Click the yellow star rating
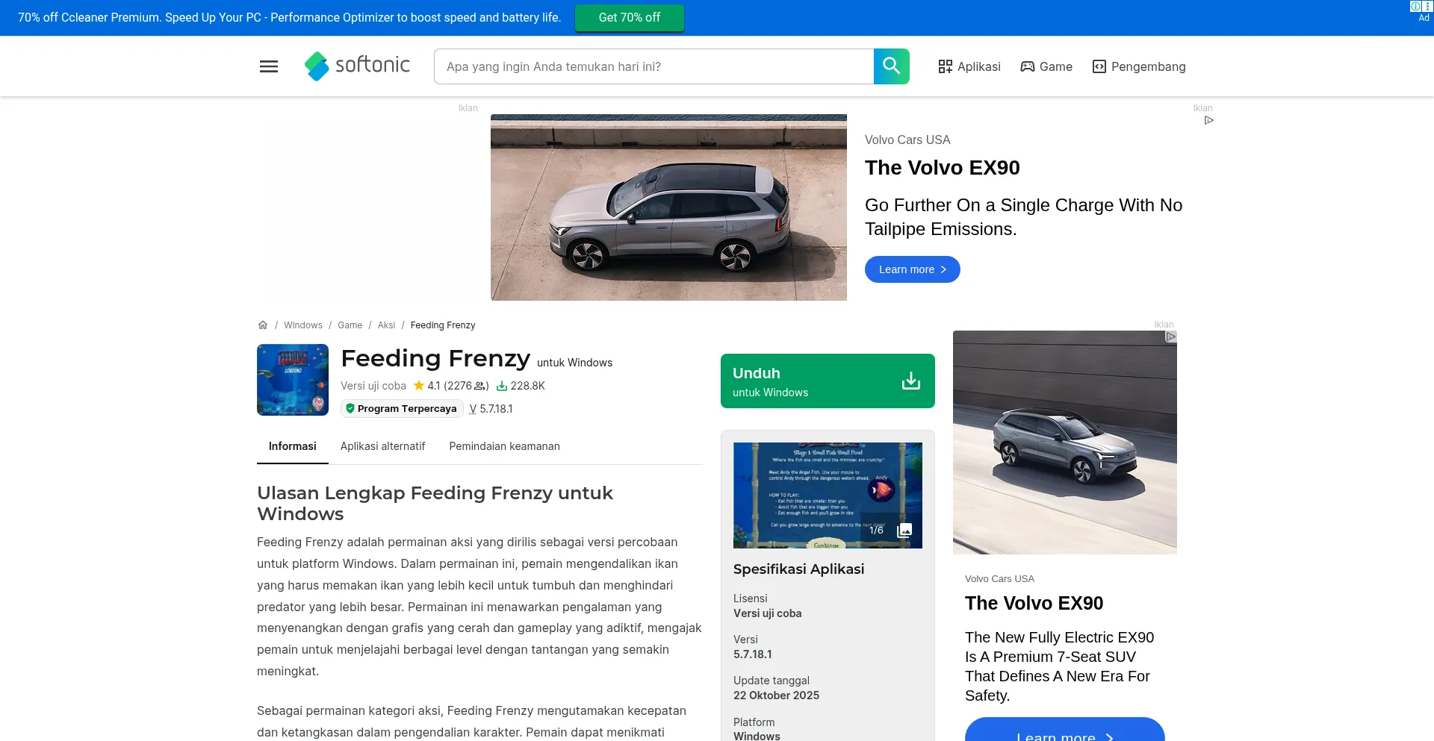 [x=419, y=386]
